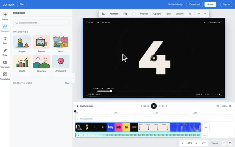Open the help question mark
The height and width of the screenshot is (147, 235).
click(x=224, y=143)
